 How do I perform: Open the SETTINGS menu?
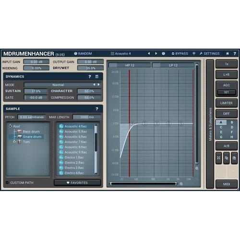pyautogui.click(x=209, y=54)
